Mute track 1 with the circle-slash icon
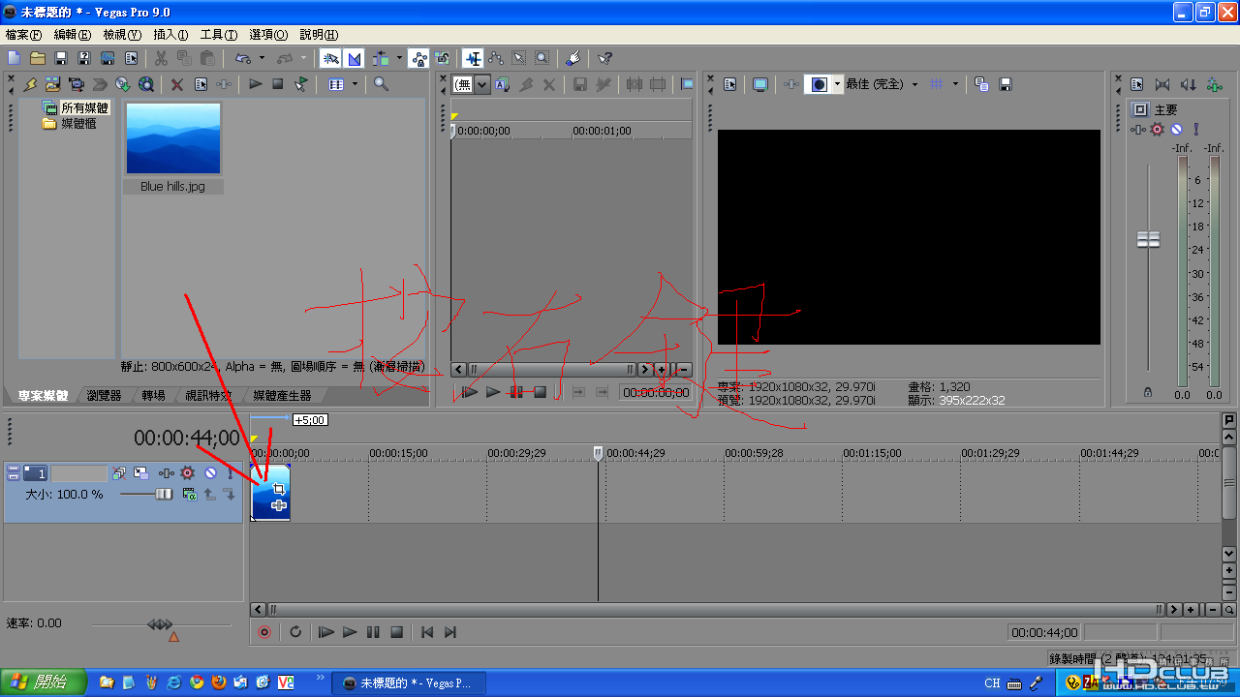The height and width of the screenshot is (697, 1240). coord(210,472)
